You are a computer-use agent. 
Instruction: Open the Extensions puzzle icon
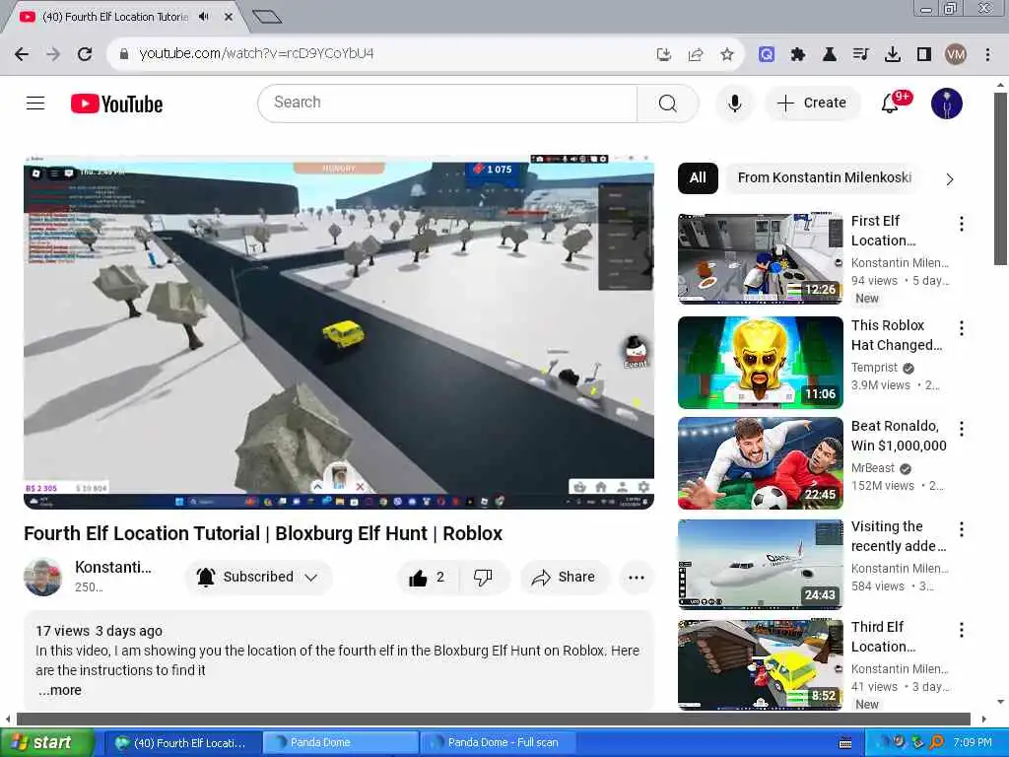(x=798, y=55)
